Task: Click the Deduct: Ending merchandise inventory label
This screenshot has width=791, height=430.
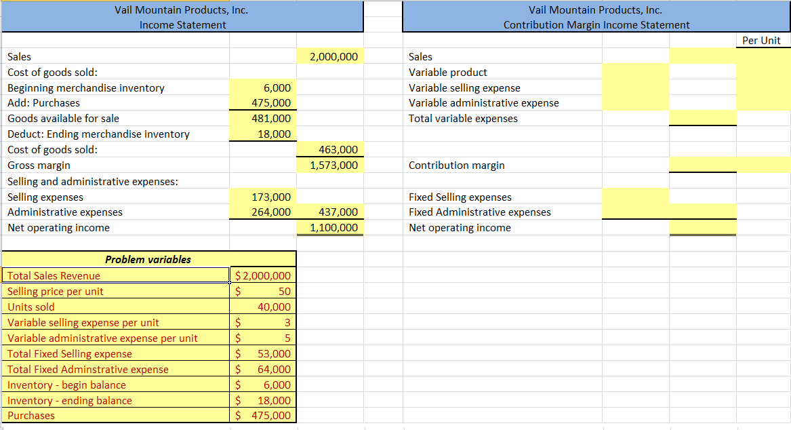Action: tap(98, 134)
